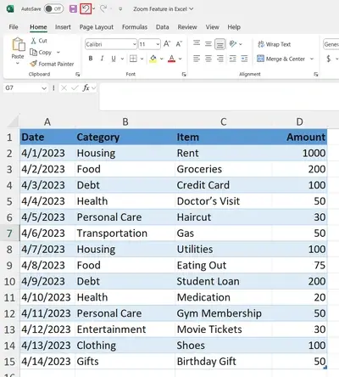The width and height of the screenshot is (339, 377).
Task: Open the Underline style dropdown arrow
Action: pos(122,59)
